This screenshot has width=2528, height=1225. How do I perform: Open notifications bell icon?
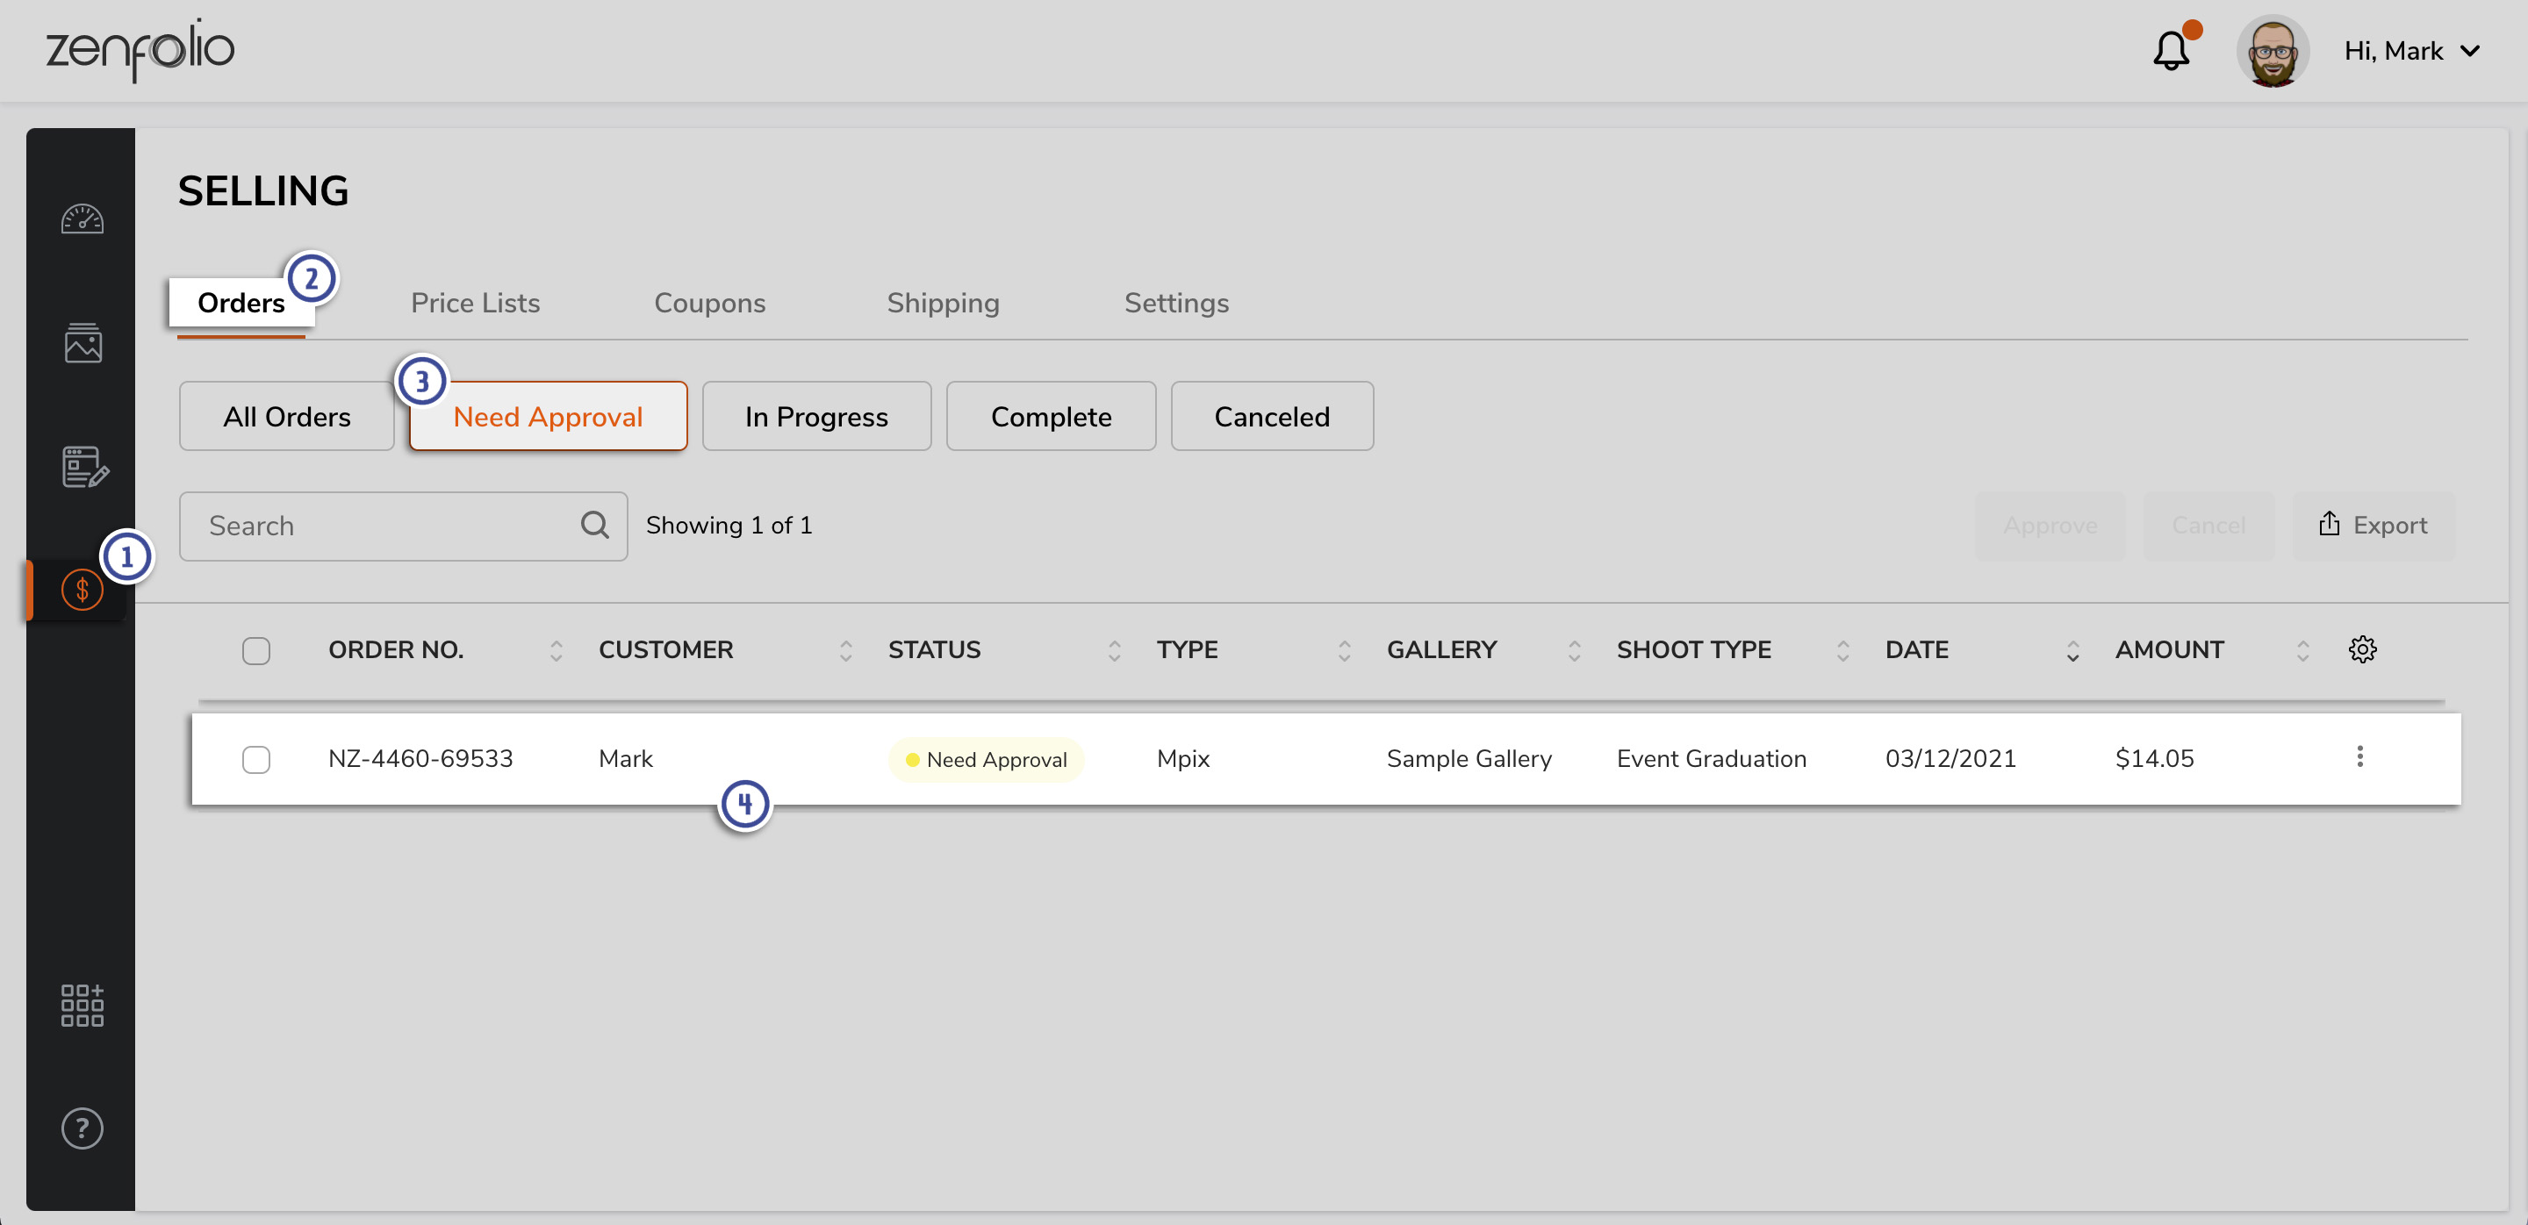pyautogui.click(x=2171, y=51)
